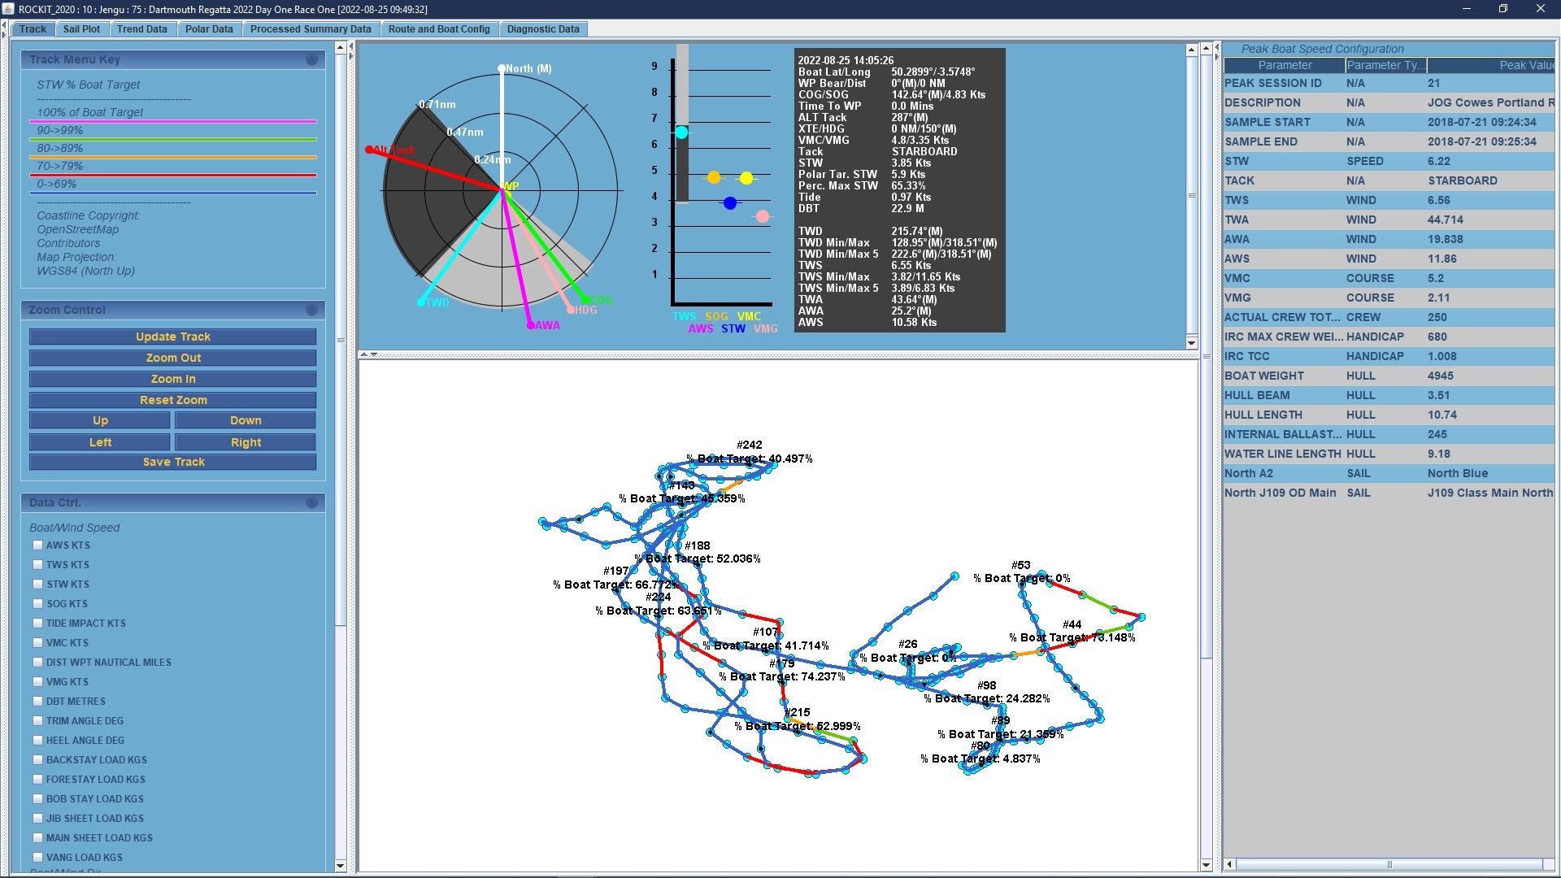Click the red Alt Tack endpoint on compass

(x=369, y=150)
